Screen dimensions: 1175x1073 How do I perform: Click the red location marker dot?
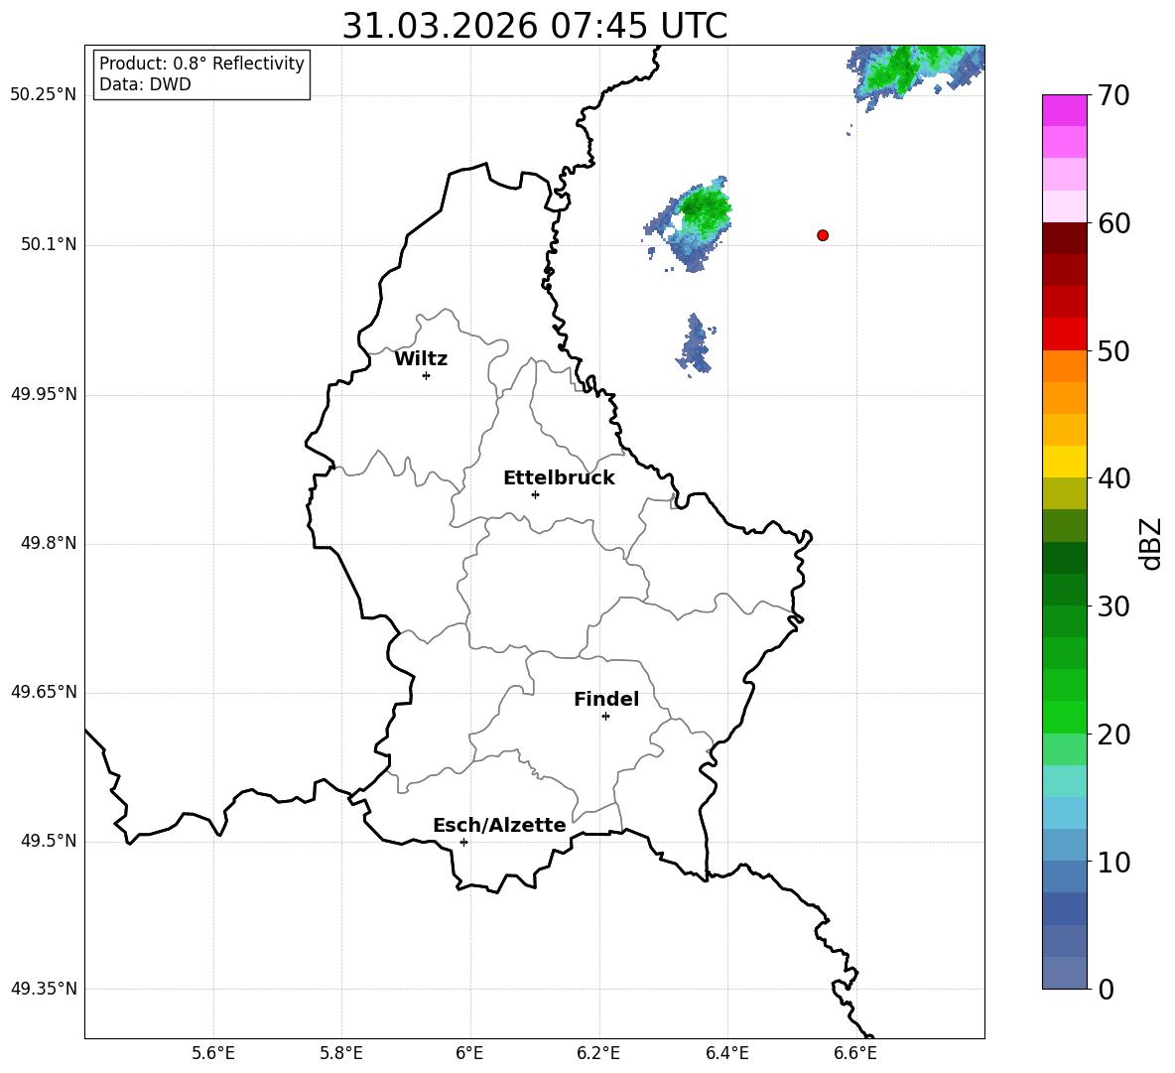point(823,235)
